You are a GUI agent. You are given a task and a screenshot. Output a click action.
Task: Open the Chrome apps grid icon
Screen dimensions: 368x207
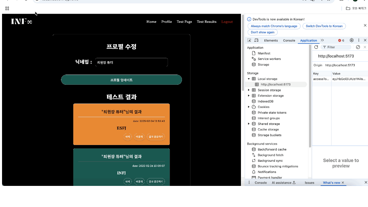[7, 9]
